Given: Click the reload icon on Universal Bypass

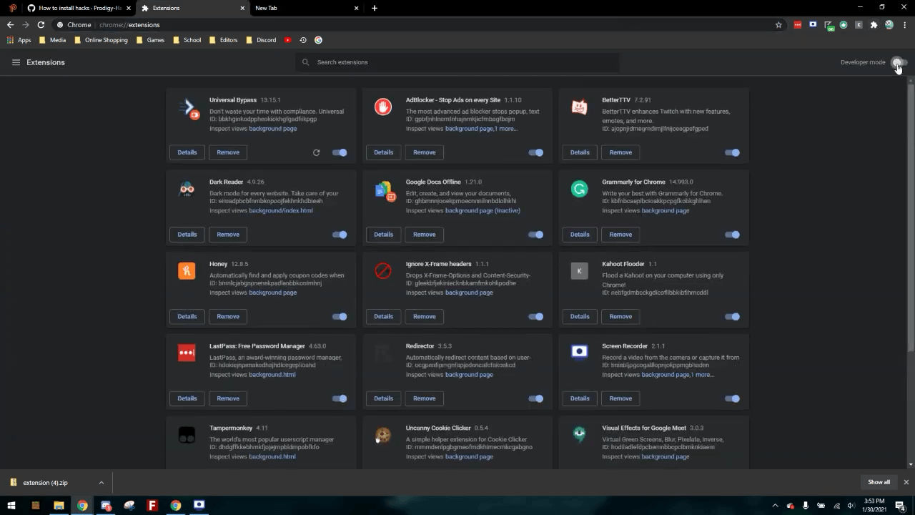Looking at the screenshot, I should [316, 152].
